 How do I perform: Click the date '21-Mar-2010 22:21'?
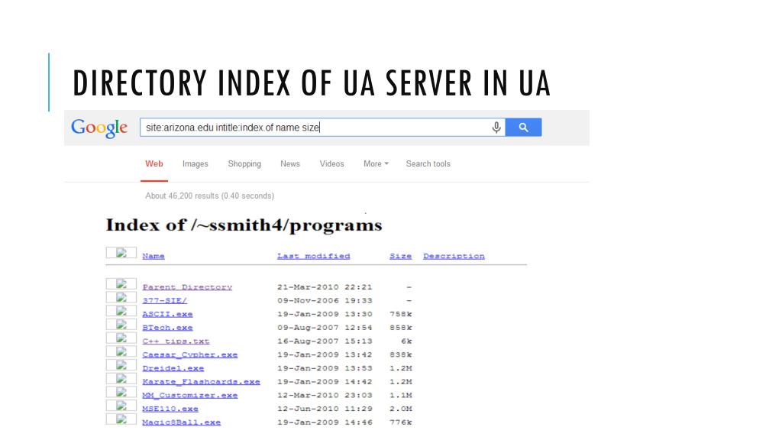pyautogui.click(x=325, y=287)
